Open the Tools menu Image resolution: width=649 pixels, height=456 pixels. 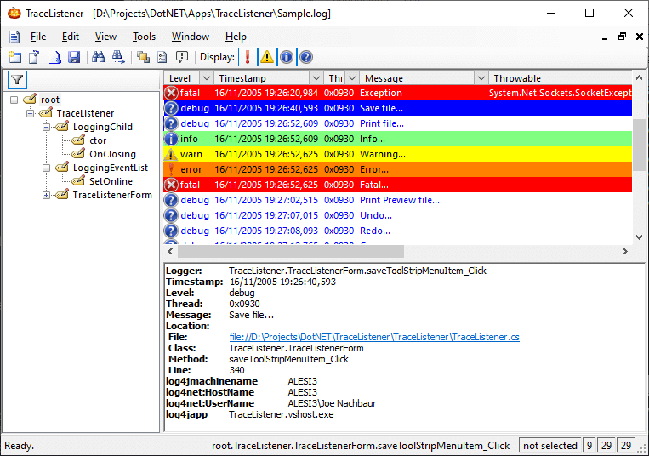click(x=144, y=37)
